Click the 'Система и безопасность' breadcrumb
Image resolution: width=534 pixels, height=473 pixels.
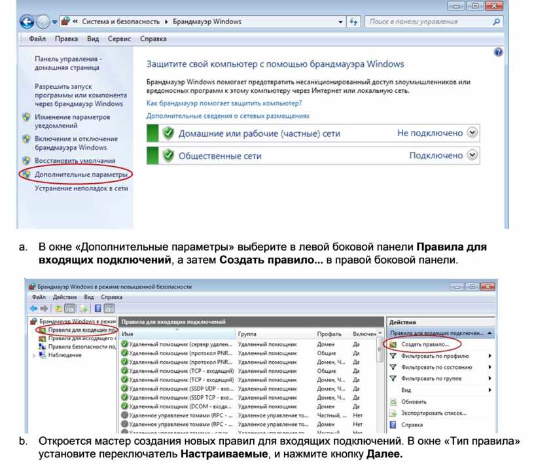click(x=120, y=22)
